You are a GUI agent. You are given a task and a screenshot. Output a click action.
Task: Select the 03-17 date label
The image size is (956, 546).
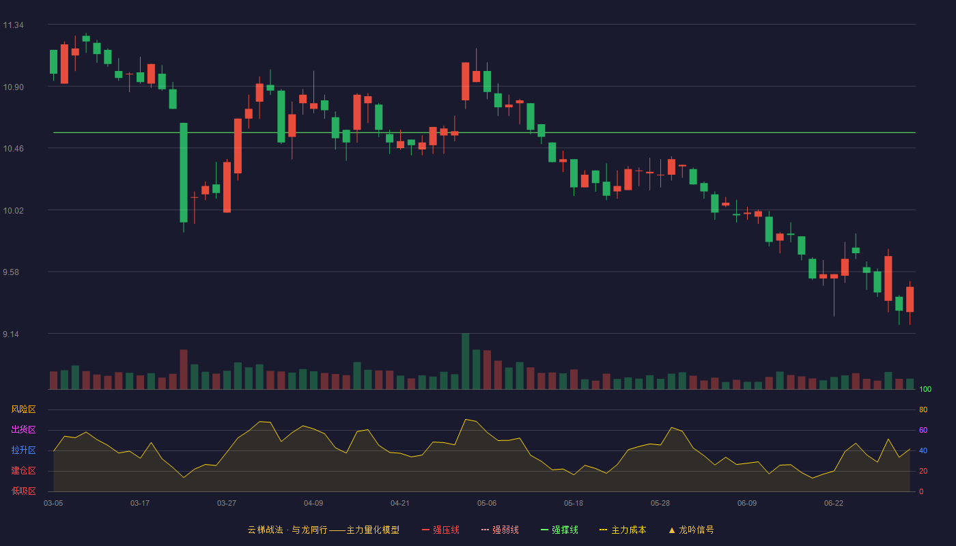140,503
